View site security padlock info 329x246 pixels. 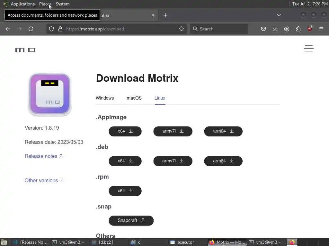pyautogui.click(x=60, y=29)
